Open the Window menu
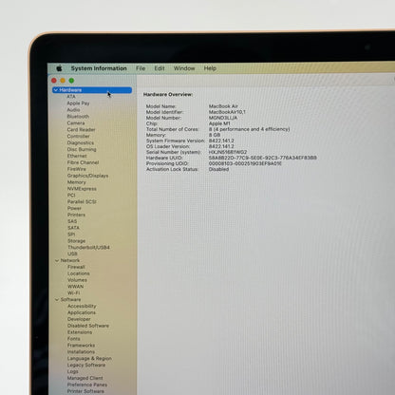This screenshot has height=395, width=395. point(184,68)
